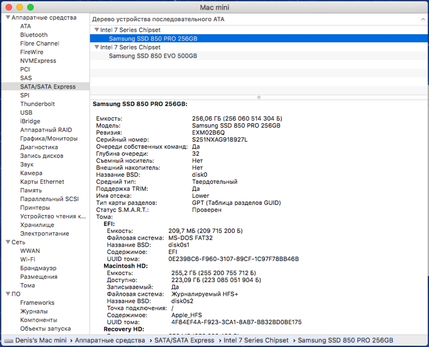Click Denis's Mac mini in the path bar
This screenshot has width=429, height=347.
[41, 340]
